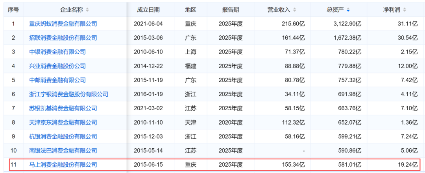Open 马上消费金融股份有限公司 link
The image size is (425, 173).
tap(63, 165)
